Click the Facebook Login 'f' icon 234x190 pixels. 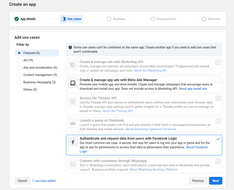click(x=73, y=142)
